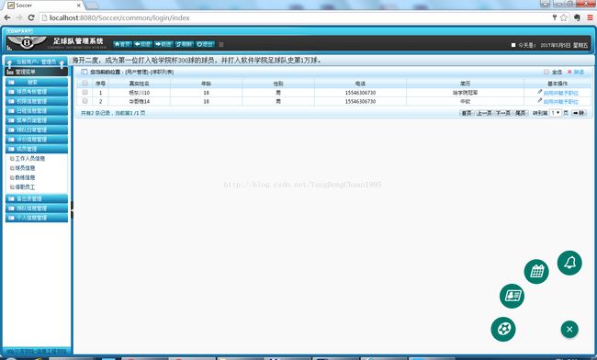Viewport: 597px width, 360px height.
Task: Click the browser back arrow
Action: pyautogui.click(x=7, y=17)
